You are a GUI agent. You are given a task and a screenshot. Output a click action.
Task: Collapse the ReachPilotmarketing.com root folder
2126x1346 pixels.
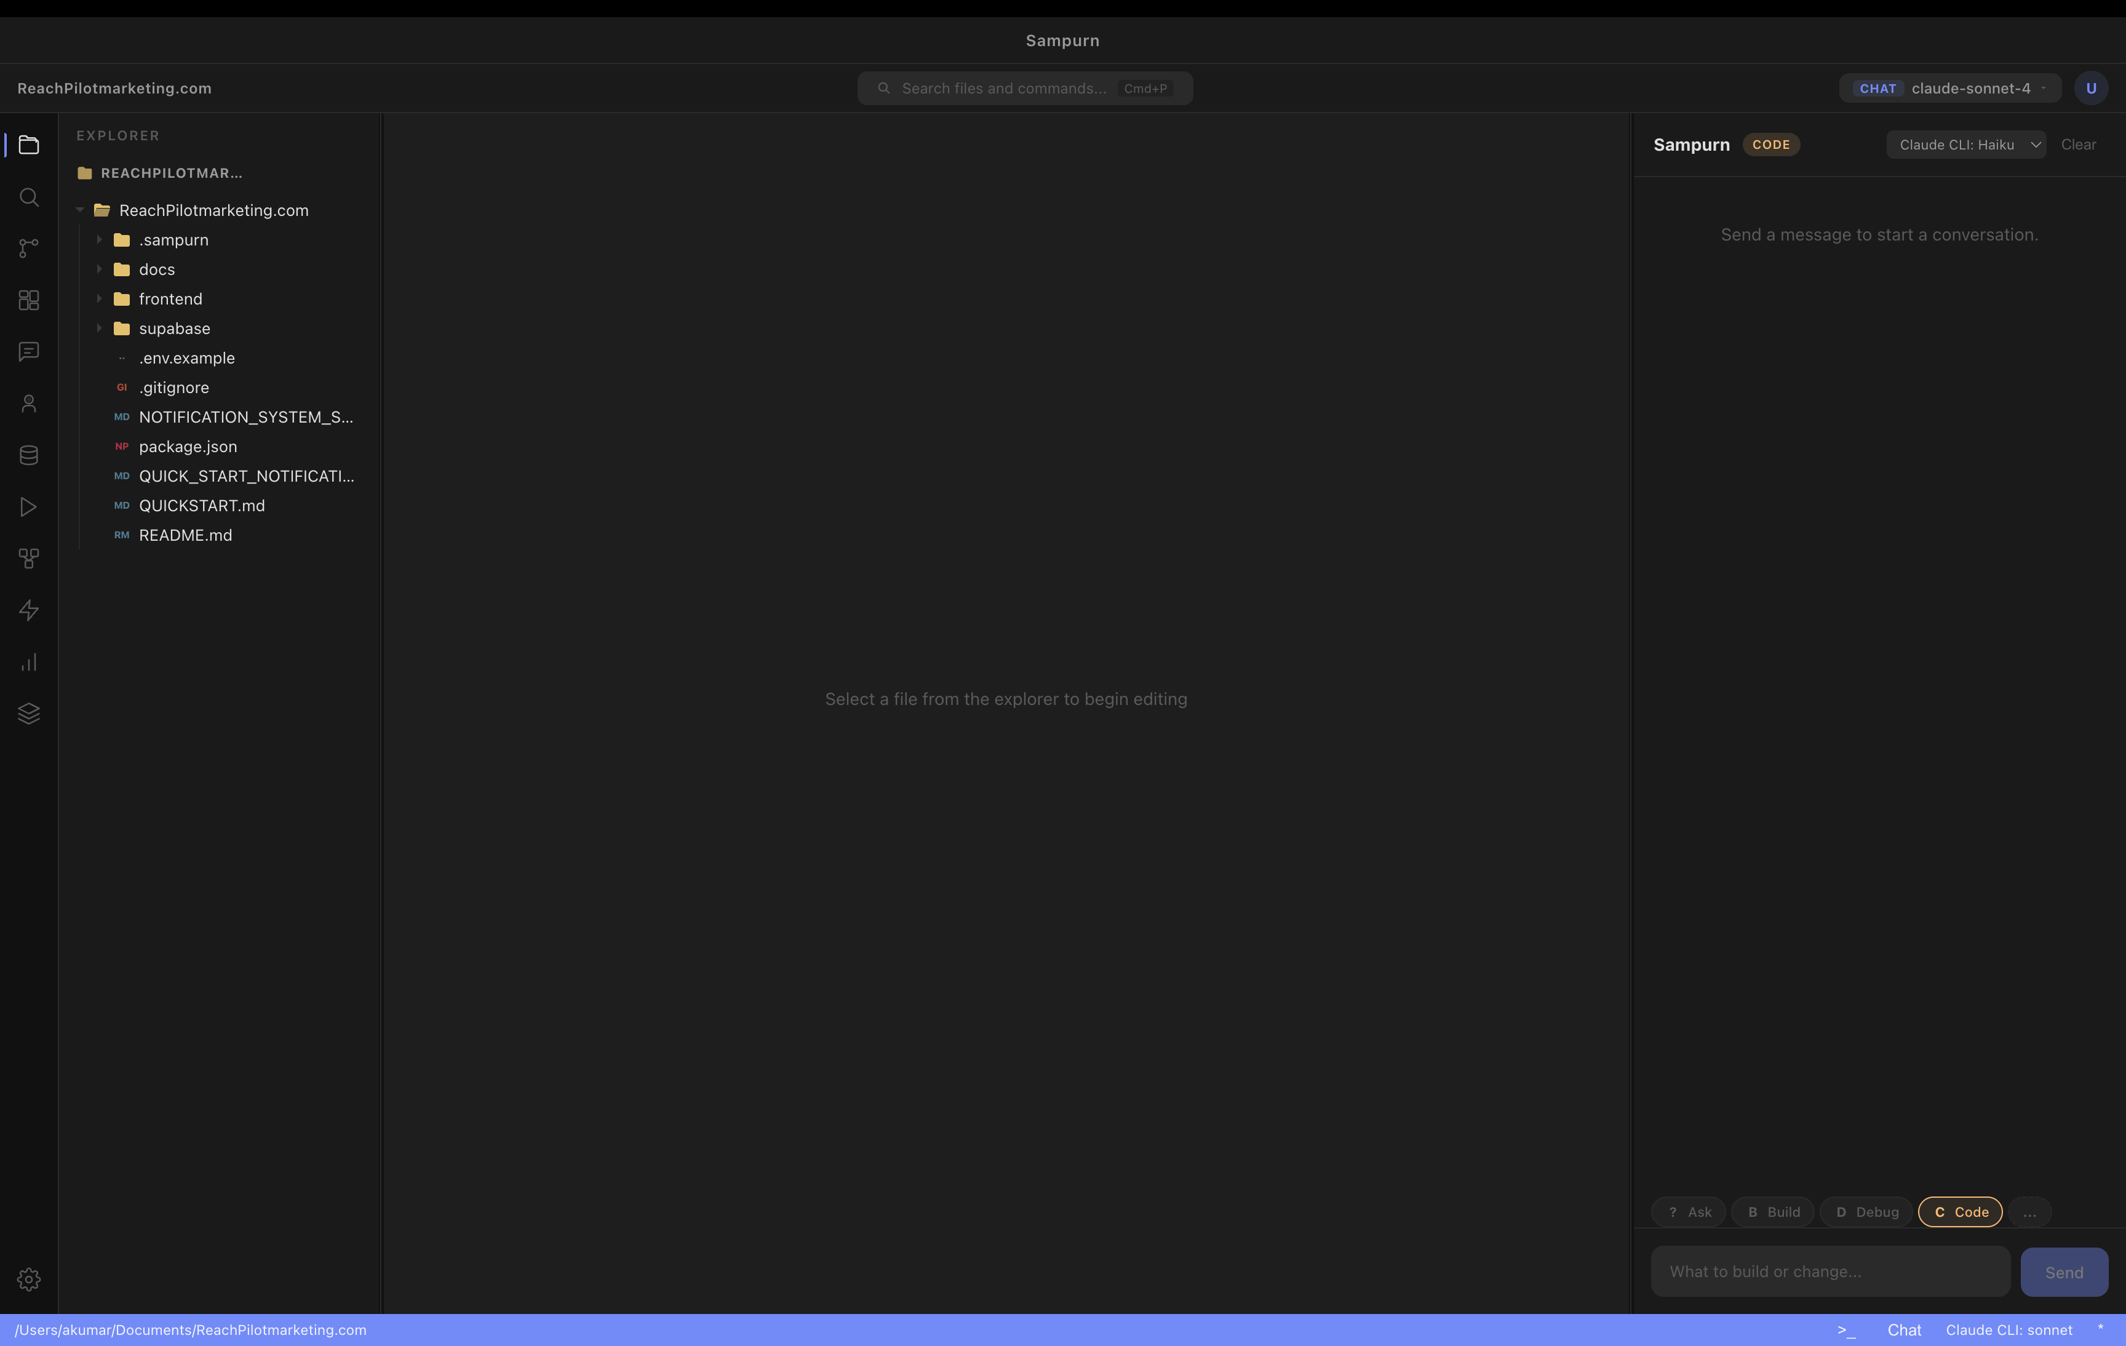(x=81, y=210)
